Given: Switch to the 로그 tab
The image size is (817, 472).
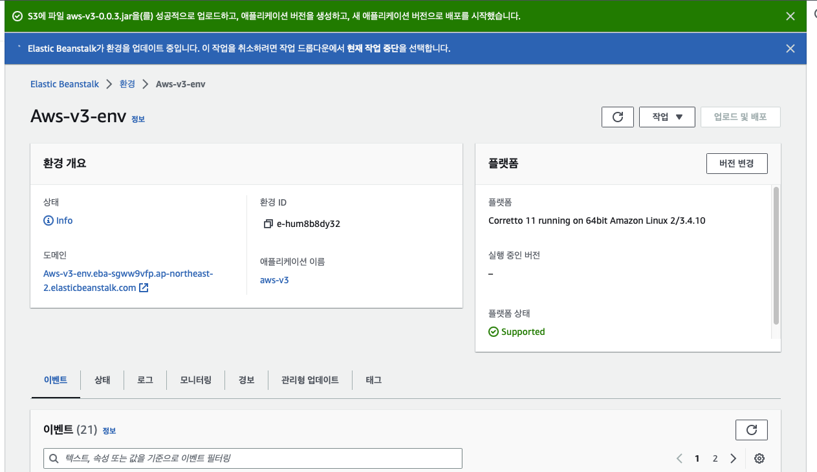Looking at the screenshot, I should click(145, 380).
